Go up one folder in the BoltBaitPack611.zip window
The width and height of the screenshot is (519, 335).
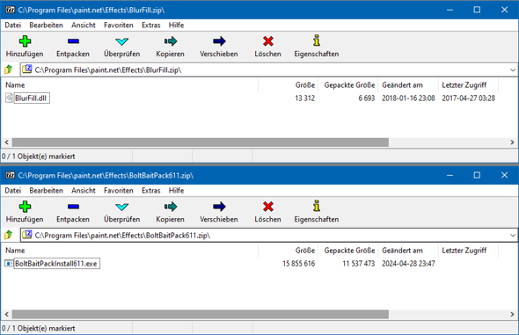[8, 235]
